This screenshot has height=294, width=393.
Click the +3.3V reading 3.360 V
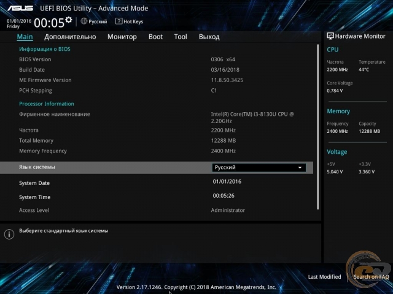click(x=367, y=171)
